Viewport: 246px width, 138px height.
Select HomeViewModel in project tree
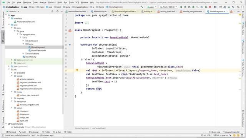[38, 50]
